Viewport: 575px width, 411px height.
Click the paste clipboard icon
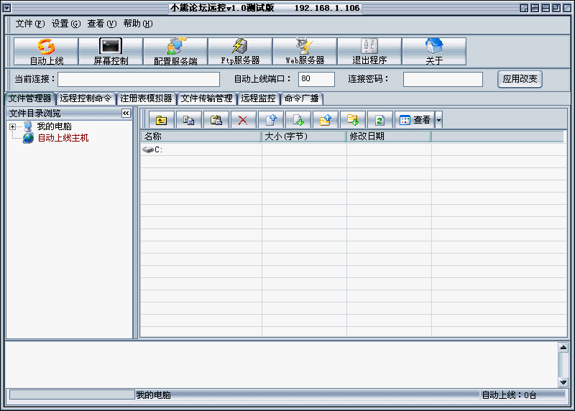pyautogui.click(x=216, y=120)
